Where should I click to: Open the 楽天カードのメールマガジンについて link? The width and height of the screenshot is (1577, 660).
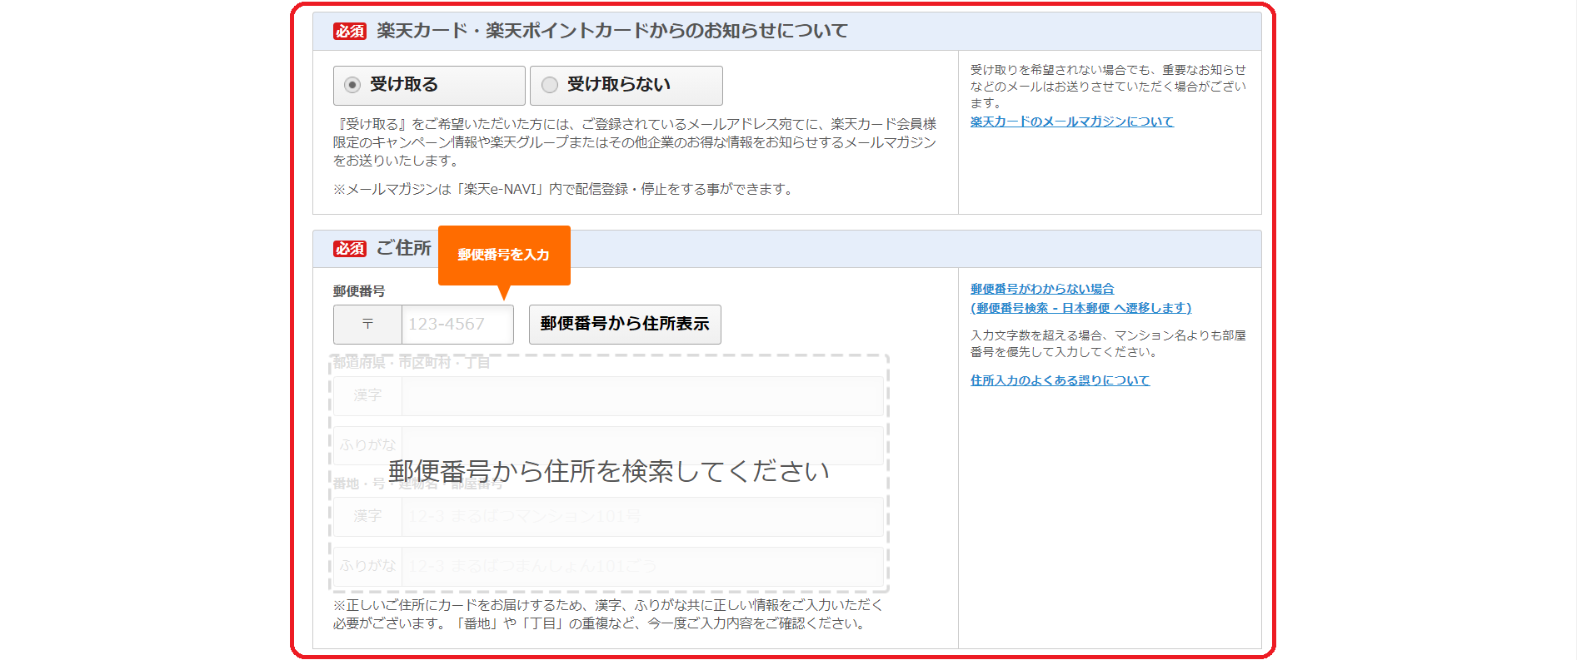(x=1071, y=122)
